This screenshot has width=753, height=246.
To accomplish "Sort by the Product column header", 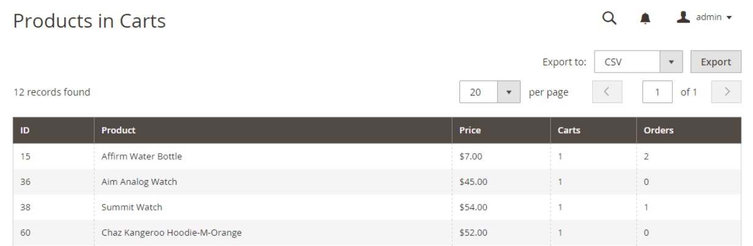I will (x=118, y=130).
